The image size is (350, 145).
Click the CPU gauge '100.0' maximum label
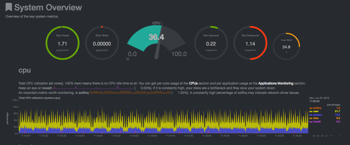pos(179,54)
